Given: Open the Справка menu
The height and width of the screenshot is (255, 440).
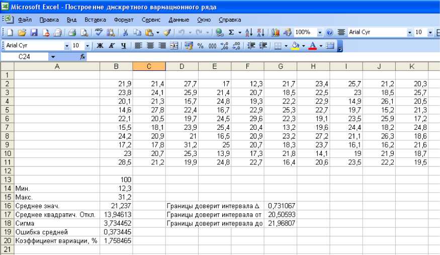Looking at the screenshot, I should point(230,20).
